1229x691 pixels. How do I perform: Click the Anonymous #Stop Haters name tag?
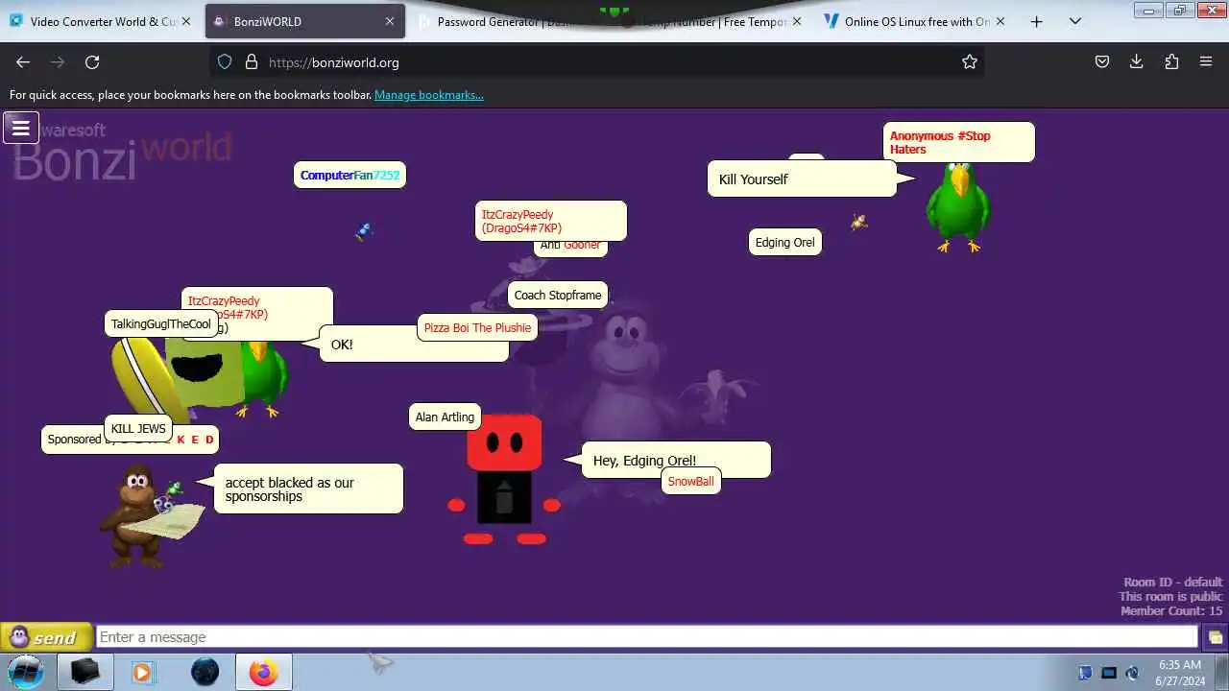coord(959,142)
